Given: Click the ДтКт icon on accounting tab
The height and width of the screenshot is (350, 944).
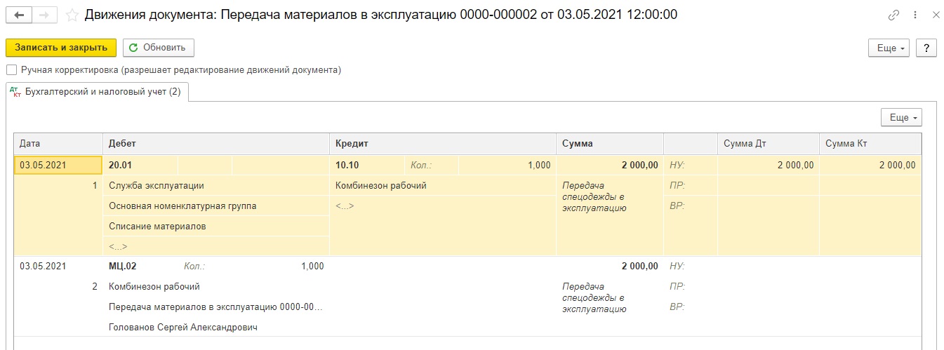Looking at the screenshot, I should (x=15, y=92).
